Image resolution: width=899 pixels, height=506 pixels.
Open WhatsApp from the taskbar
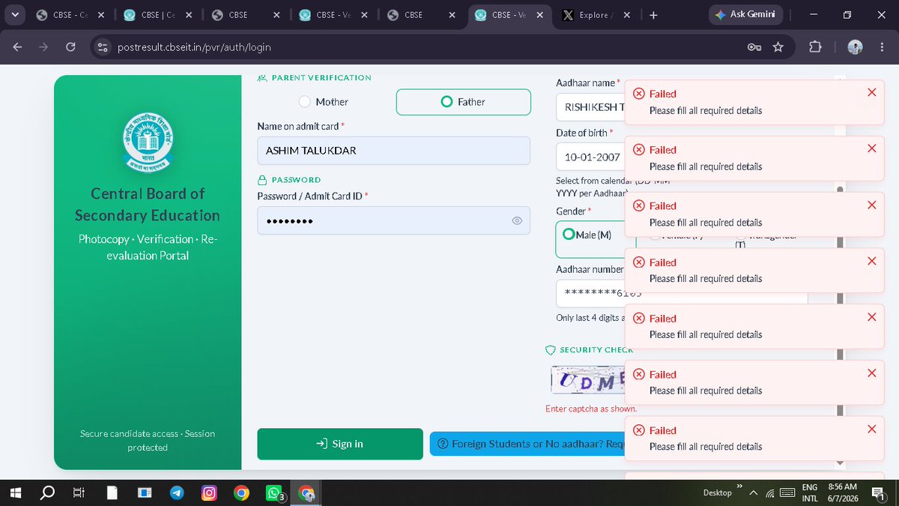[x=274, y=493]
